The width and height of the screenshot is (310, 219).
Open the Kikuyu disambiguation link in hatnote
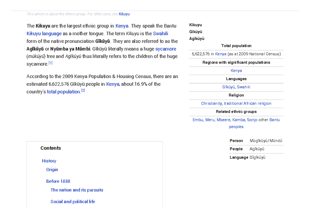pyautogui.click(x=124, y=14)
